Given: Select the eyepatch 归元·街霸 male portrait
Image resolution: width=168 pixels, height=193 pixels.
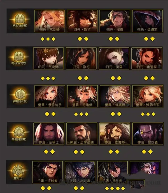Looking at the screenshot, I should (115, 21).
